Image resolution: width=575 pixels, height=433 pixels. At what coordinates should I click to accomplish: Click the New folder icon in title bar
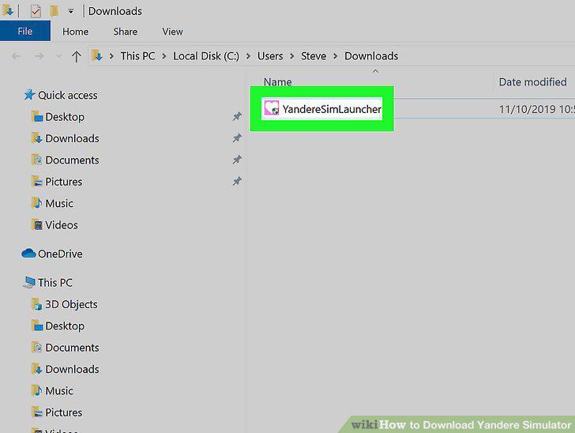tap(54, 11)
